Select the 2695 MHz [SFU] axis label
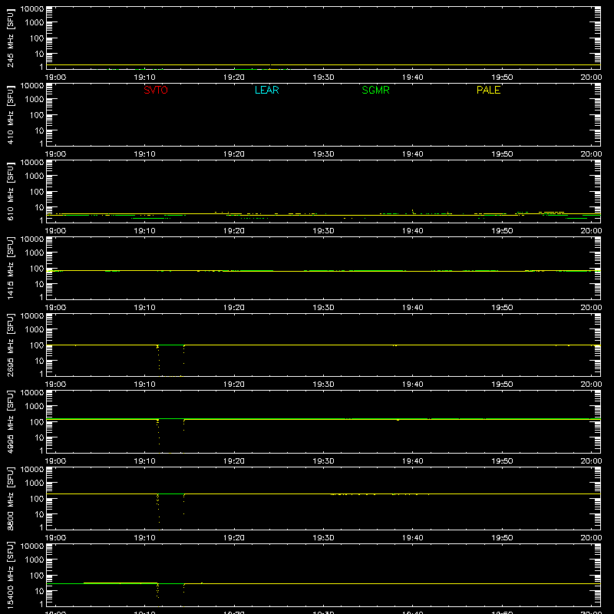This screenshot has width=614, height=614. tap(10, 345)
